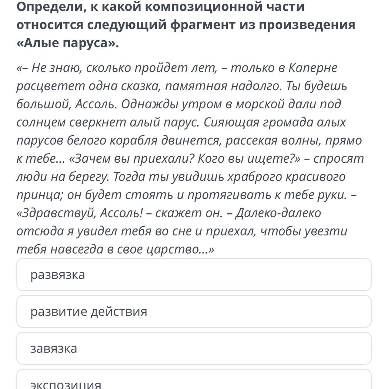Click the text «развитие действия» in the second answer box
The width and height of the screenshot is (388, 389).
coord(89,312)
